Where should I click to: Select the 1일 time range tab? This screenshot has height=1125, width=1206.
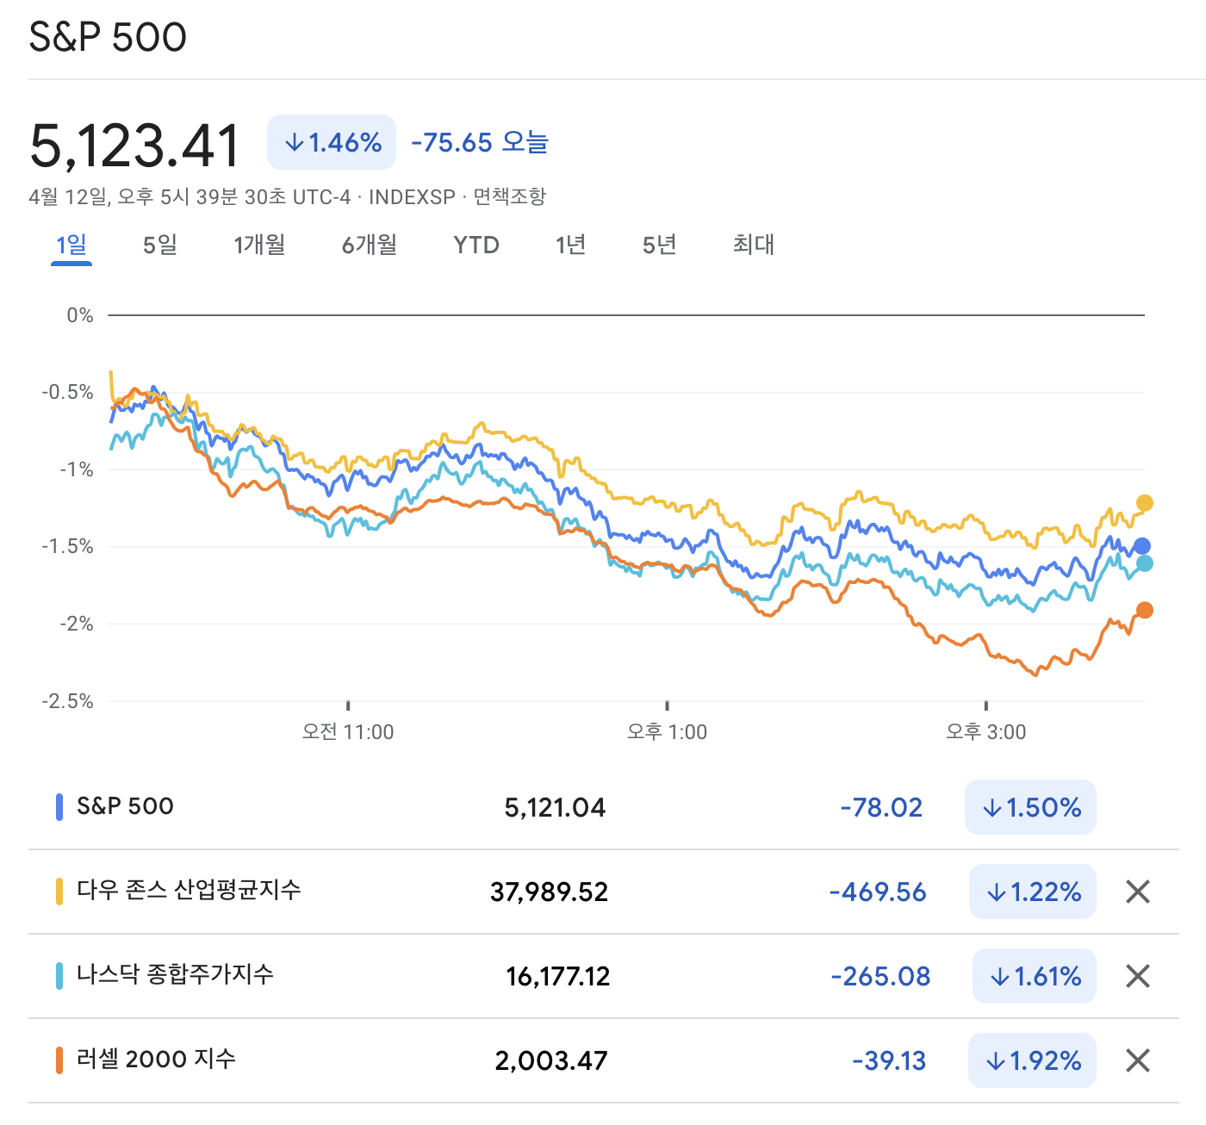click(x=71, y=245)
